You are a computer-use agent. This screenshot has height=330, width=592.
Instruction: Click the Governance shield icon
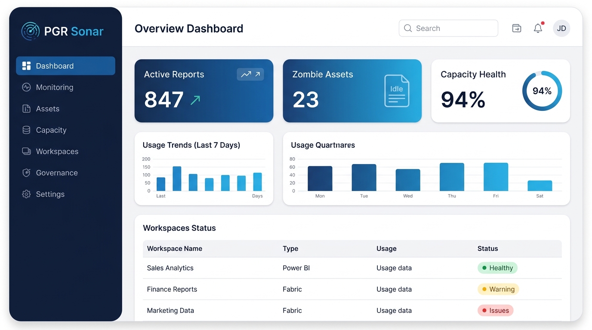tap(26, 173)
